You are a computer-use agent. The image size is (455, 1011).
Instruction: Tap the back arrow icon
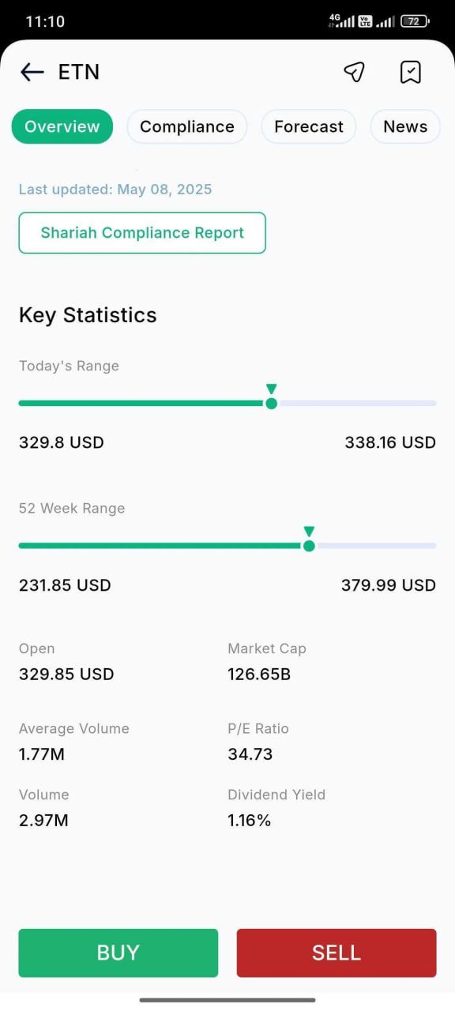32,73
